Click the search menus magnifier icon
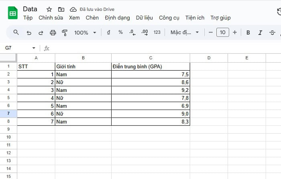This screenshot has width=281, height=179. coord(16,33)
